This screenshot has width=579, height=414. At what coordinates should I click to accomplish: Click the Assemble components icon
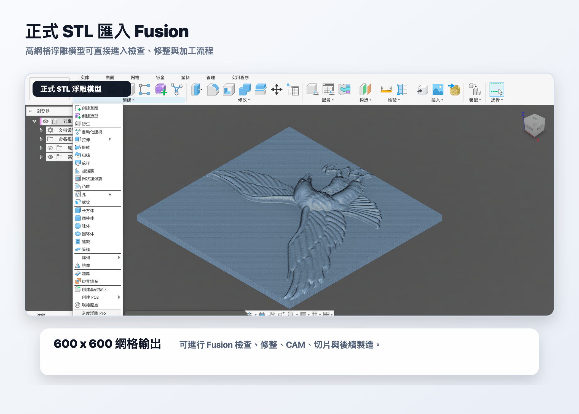click(x=475, y=89)
